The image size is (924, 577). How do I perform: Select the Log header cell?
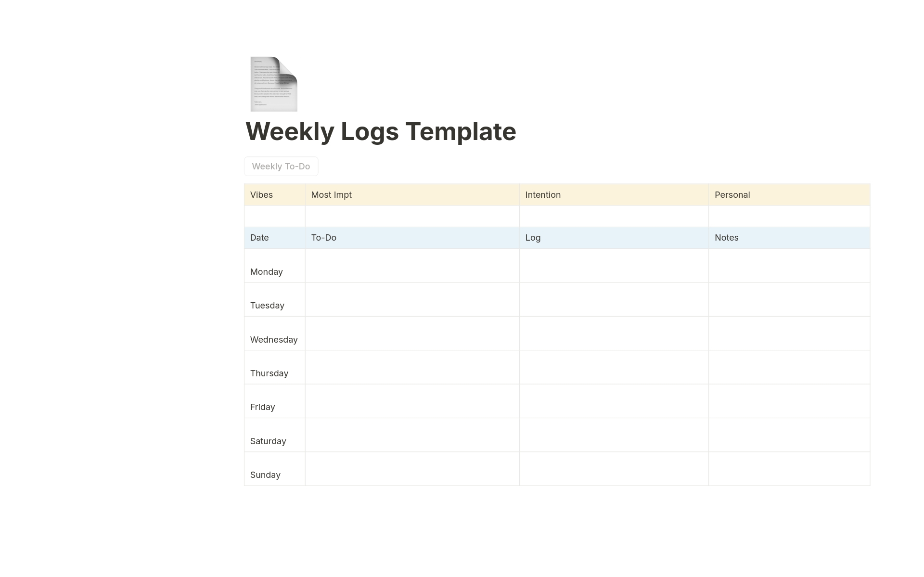click(x=532, y=237)
